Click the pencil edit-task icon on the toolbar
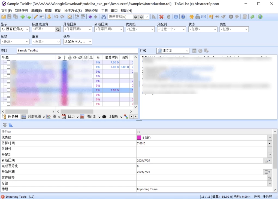Screen dimensions: 278x199 [x=36, y=17]
